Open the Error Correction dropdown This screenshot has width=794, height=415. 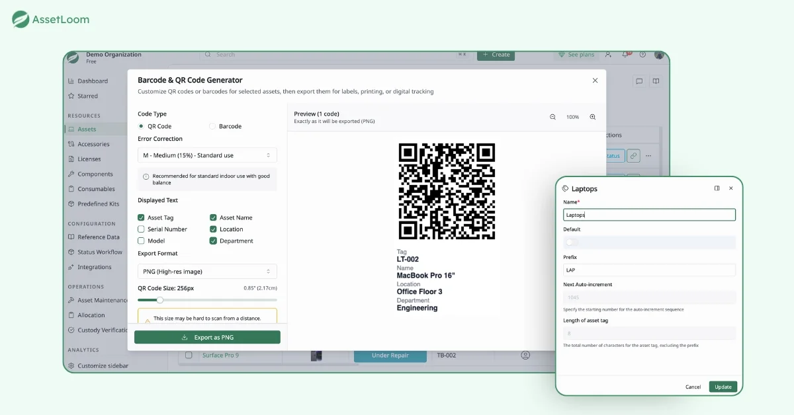(207, 155)
